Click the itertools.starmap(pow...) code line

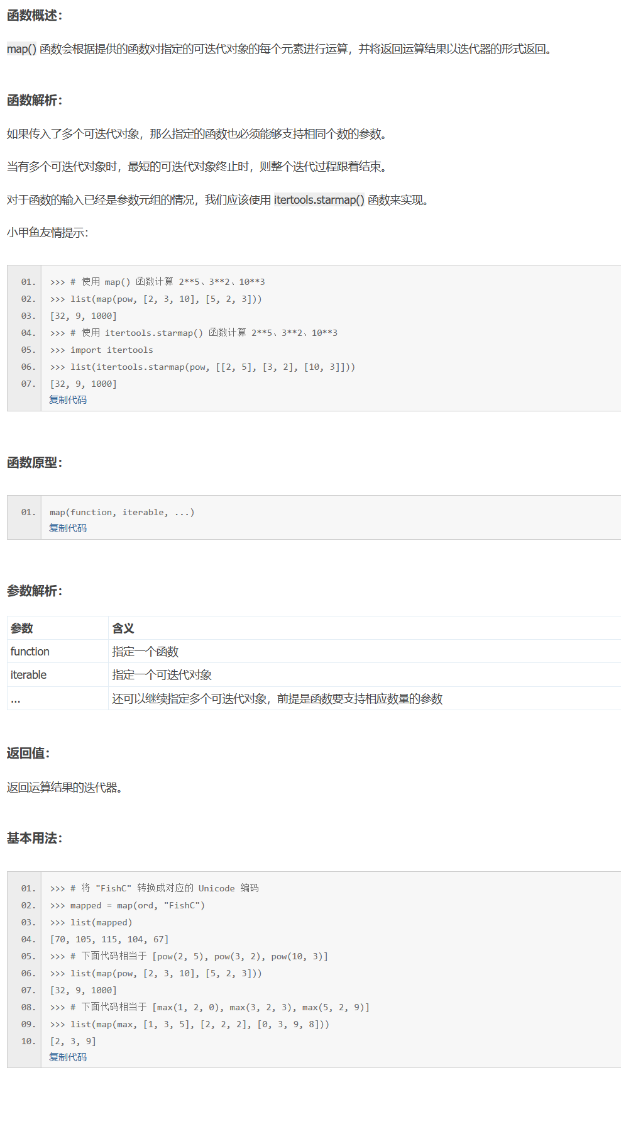click(x=203, y=367)
